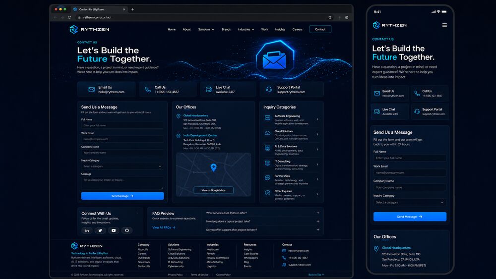
Task: Open the Case Studies footer link
Action: coord(251,253)
